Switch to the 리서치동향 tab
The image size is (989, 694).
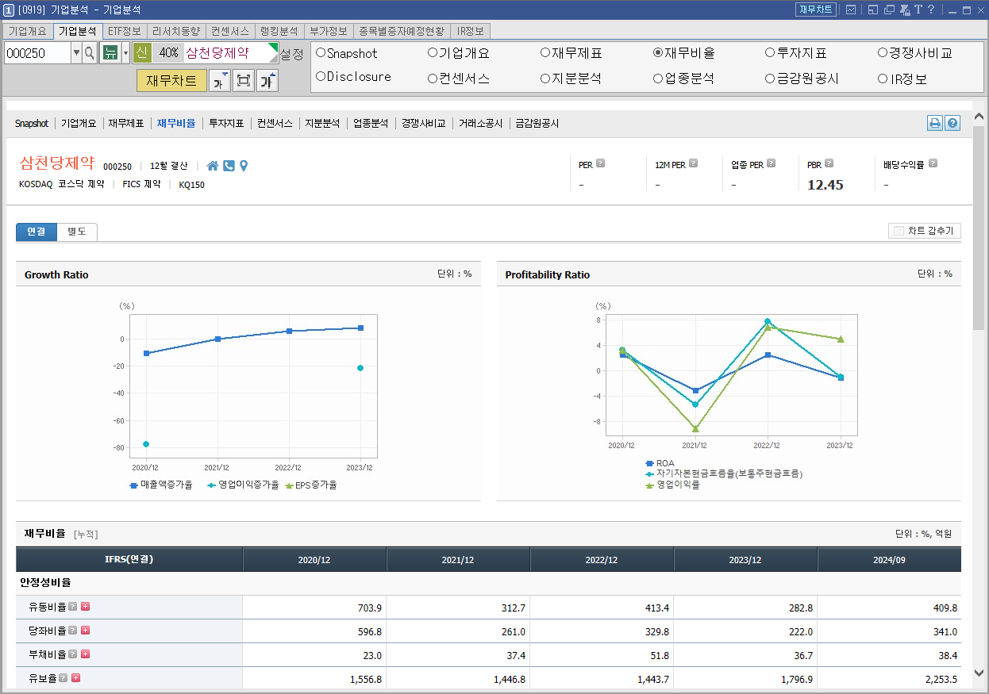(x=175, y=31)
